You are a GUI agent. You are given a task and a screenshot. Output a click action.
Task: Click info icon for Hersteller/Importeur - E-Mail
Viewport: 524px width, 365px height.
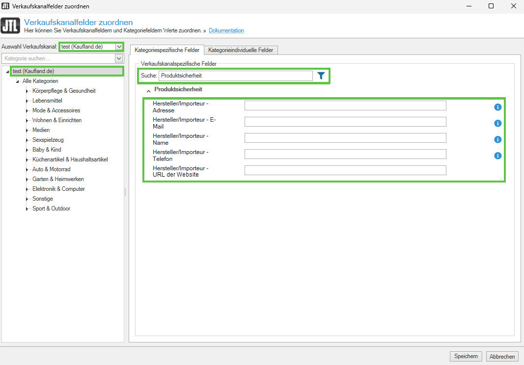pos(497,123)
